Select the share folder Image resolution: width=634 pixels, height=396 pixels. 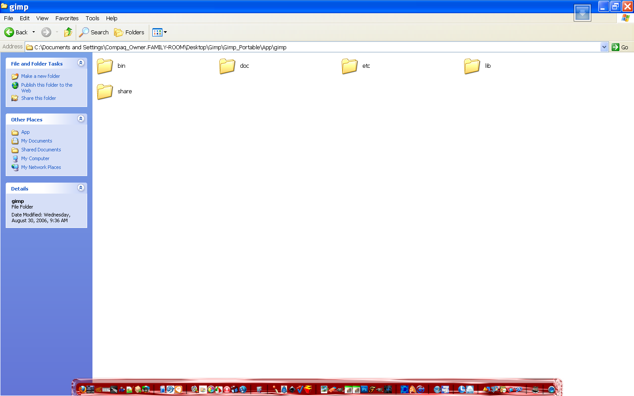[x=114, y=92]
